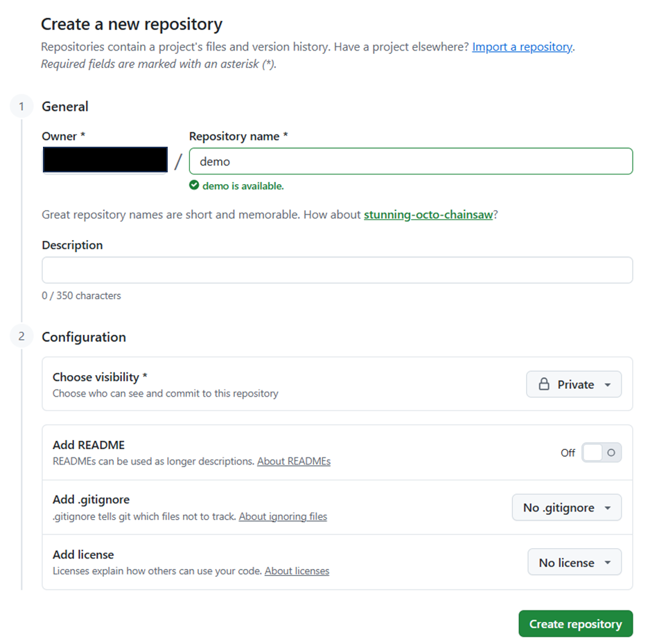Open the About READMEs link
Image resolution: width=657 pixels, height=643 pixels.
(x=294, y=461)
